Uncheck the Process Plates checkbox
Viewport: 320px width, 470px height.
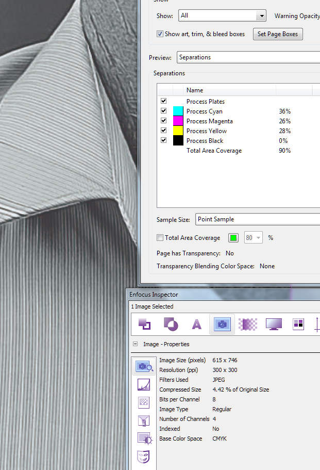pos(163,101)
